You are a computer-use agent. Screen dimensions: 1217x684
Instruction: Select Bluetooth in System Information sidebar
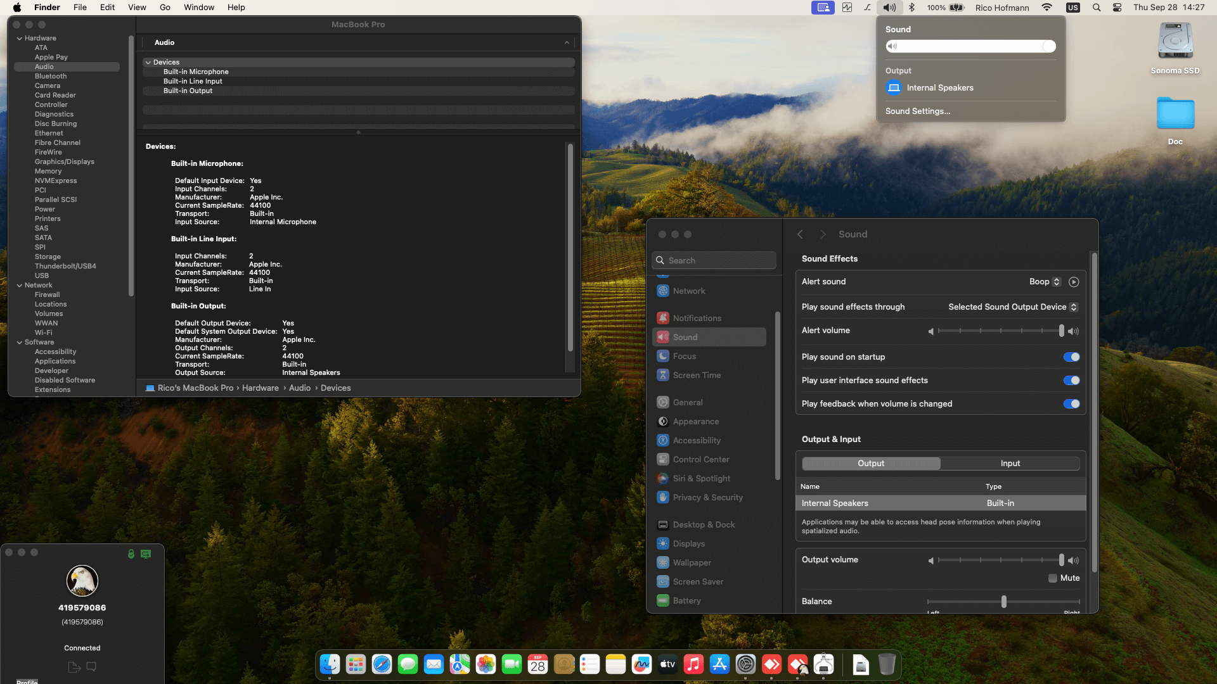tap(51, 77)
